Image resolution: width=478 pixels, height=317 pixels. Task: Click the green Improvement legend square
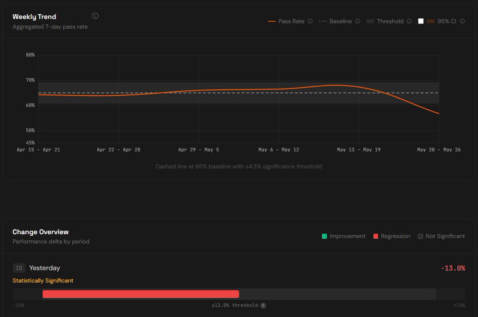(325, 236)
